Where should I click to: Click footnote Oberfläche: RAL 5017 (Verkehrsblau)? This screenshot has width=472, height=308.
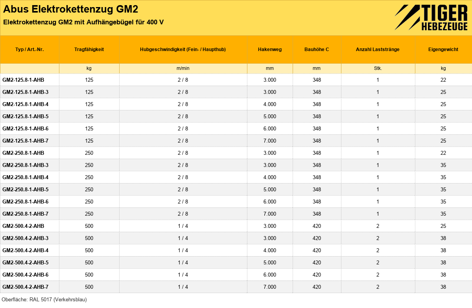coord(44,299)
